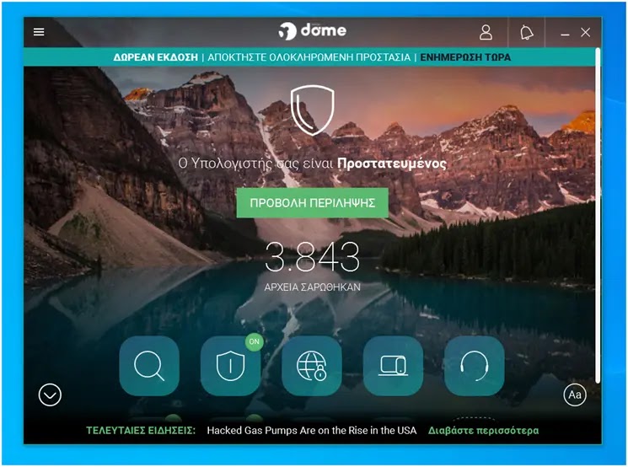Open the hamburger menu

[39, 32]
